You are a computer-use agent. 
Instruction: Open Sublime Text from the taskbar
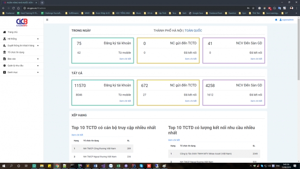point(88,166)
